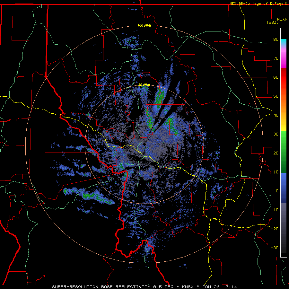Screen dimensions: 289x289
Task: Click the 30 value on dBZ scale
Action: (x=276, y=134)
